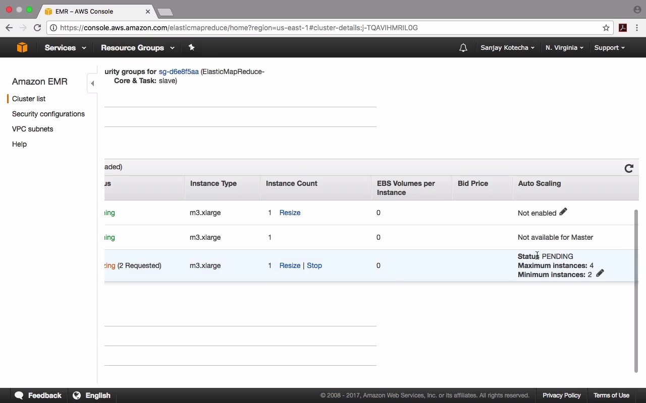Edit the maximum and minimum instances rule
The height and width of the screenshot is (403, 646).
point(600,274)
